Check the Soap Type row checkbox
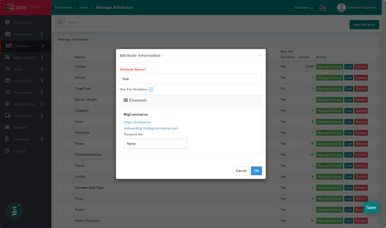 [x=64, y=89]
